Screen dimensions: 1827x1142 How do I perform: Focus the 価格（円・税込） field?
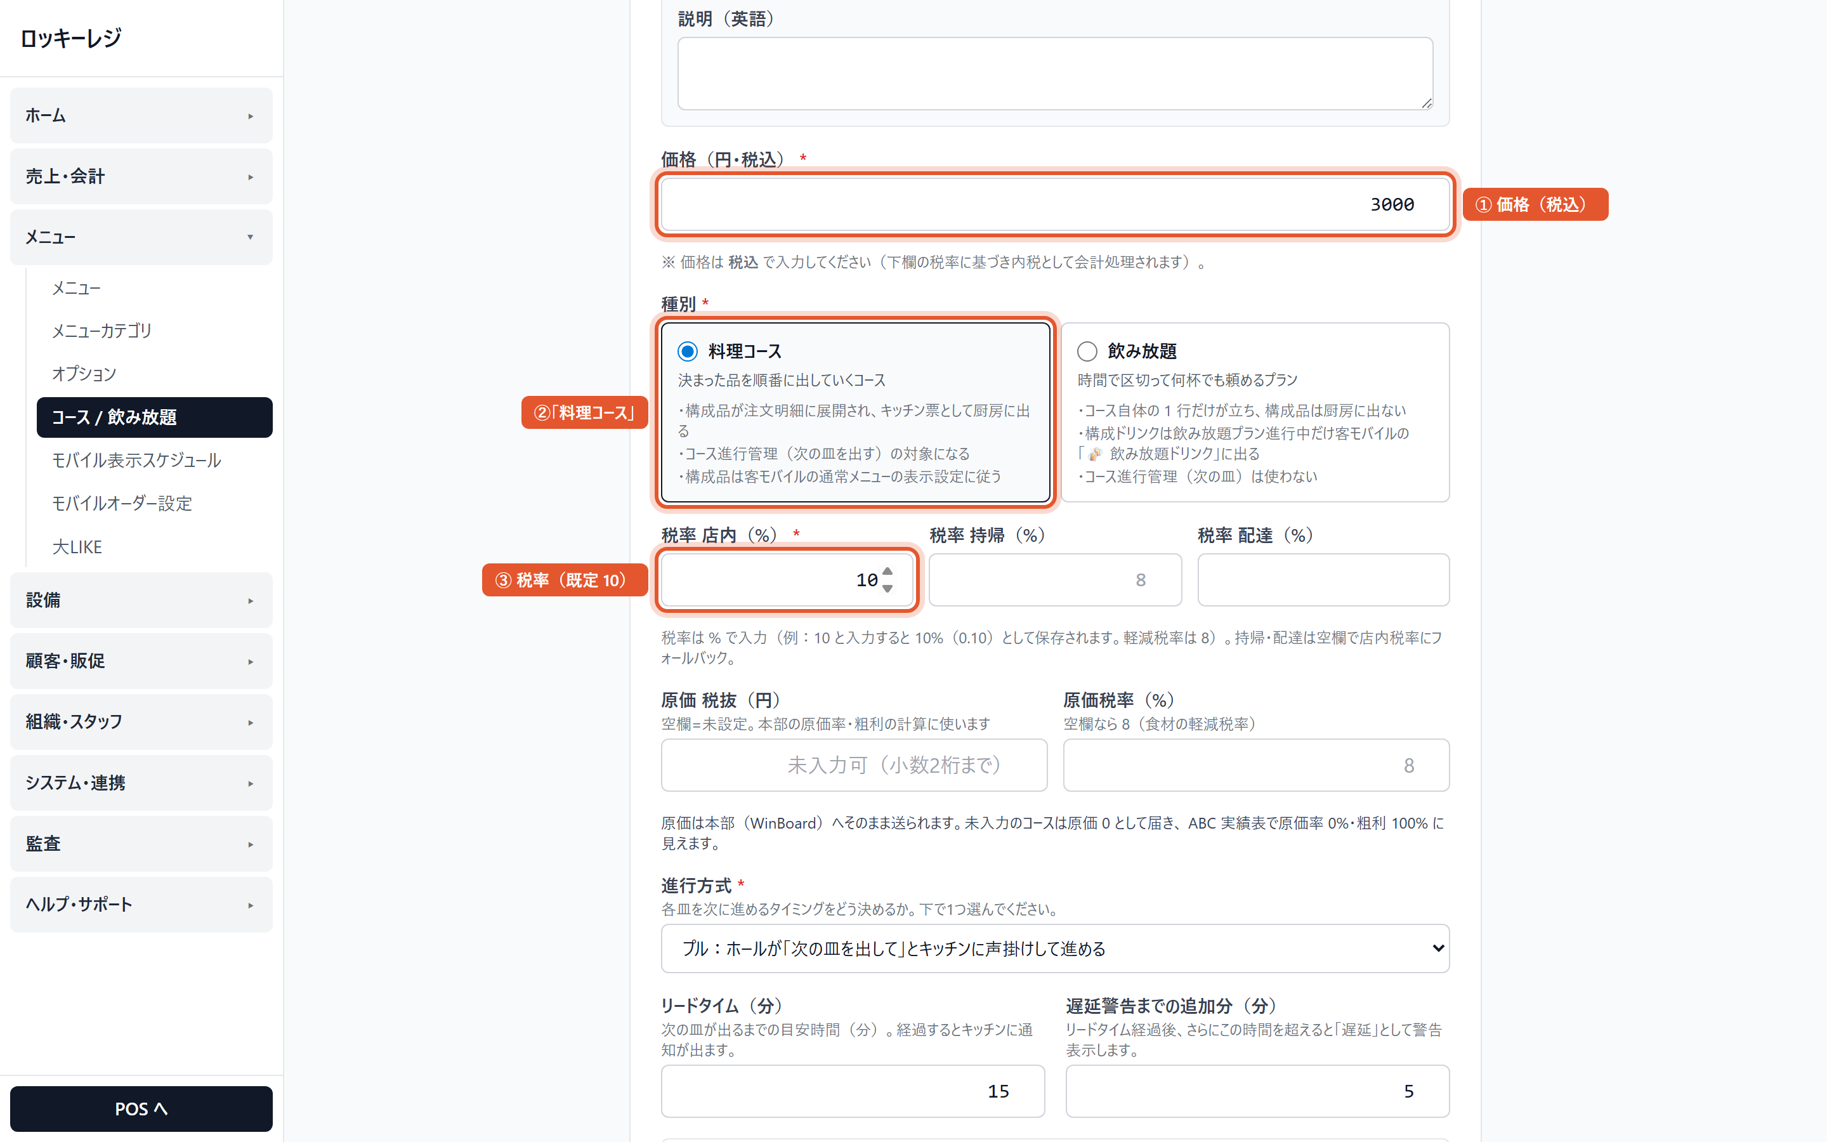click(x=1055, y=204)
